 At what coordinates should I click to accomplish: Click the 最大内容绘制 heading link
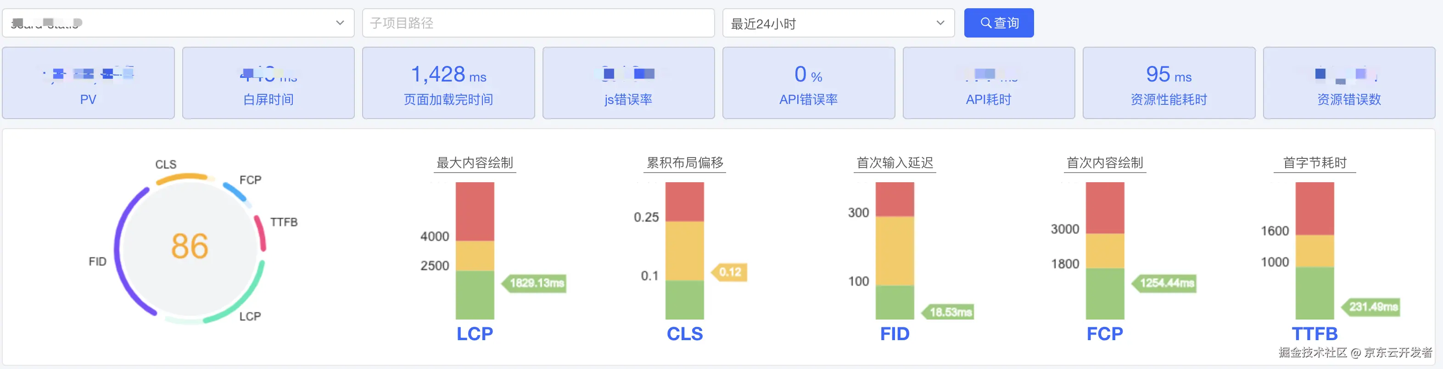pyautogui.click(x=475, y=163)
